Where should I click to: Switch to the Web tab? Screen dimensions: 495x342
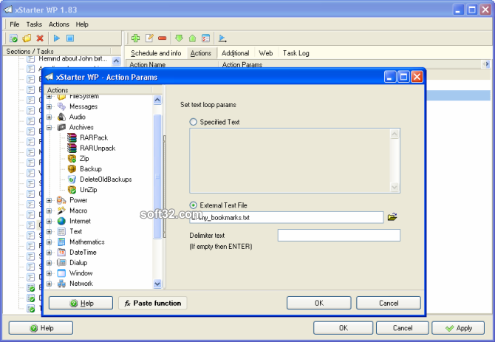coord(266,53)
